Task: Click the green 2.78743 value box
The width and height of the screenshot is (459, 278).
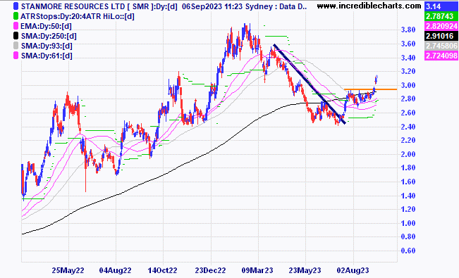Action: point(441,16)
